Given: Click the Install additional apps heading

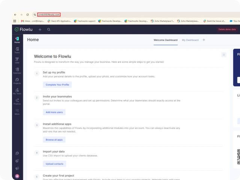Looking at the screenshot, I should [57, 124].
